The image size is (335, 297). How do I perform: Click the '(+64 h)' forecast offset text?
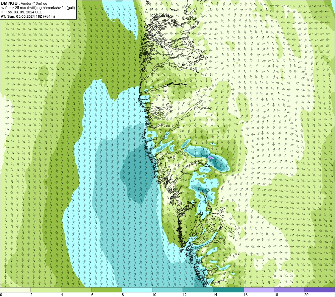coord(49,16)
